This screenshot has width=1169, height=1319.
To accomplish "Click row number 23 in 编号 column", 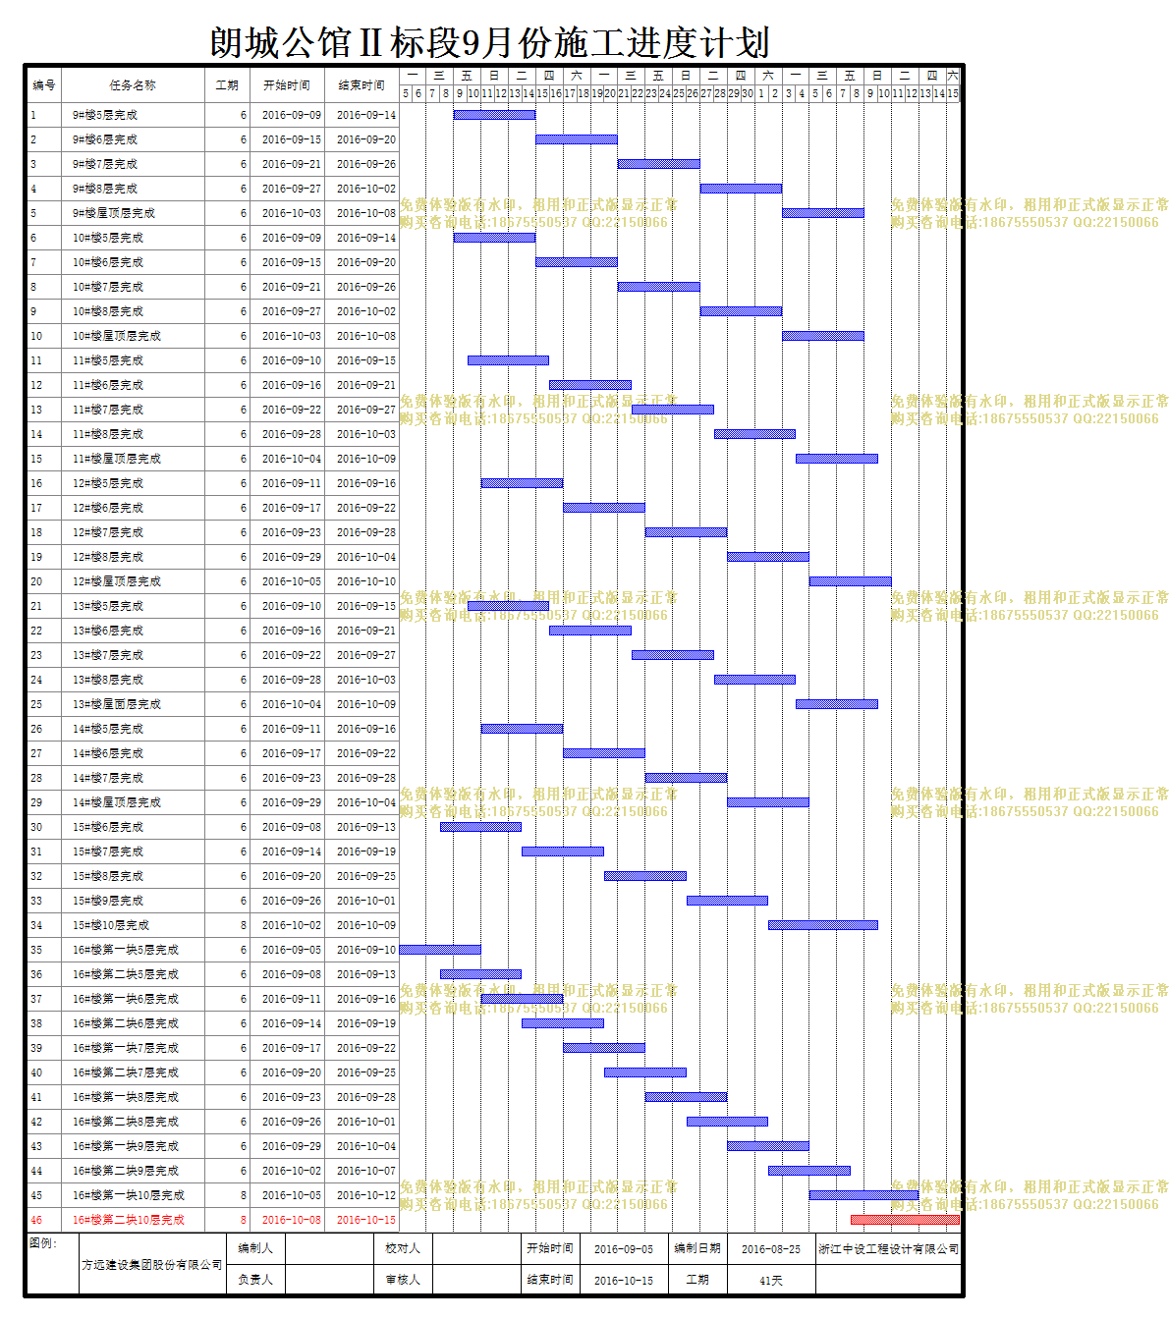I will point(36,655).
